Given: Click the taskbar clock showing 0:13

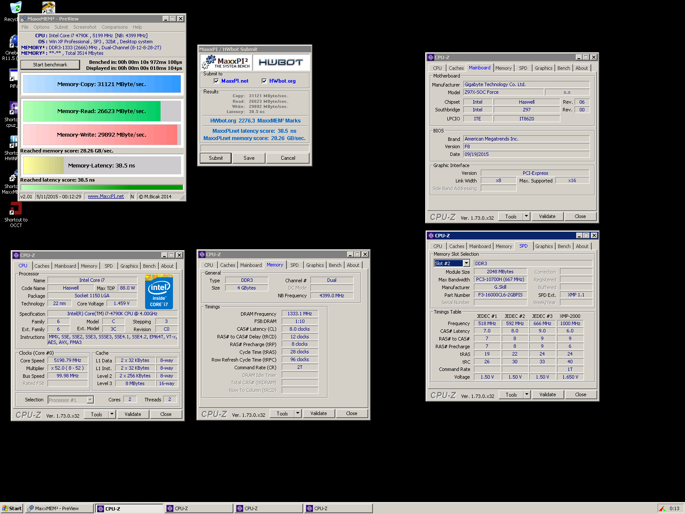Looking at the screenshot, I should 674,508.
